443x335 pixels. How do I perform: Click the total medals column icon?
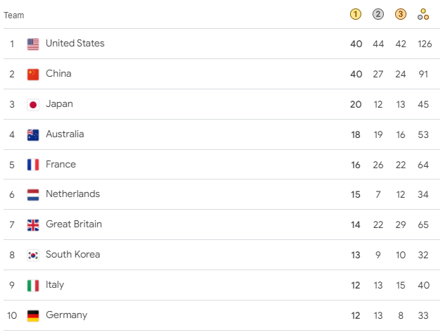tap(423, 14)
